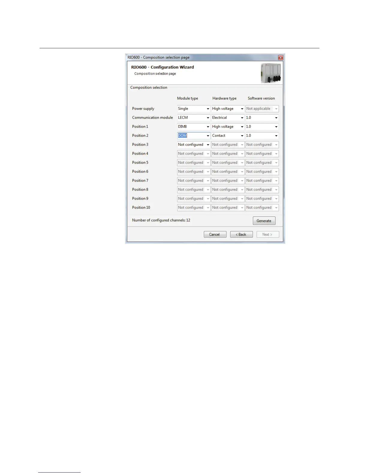Screen dimensions: 367x475
Task: Click the Generate button
Action: pyautogui.click(x=264, y=221)
